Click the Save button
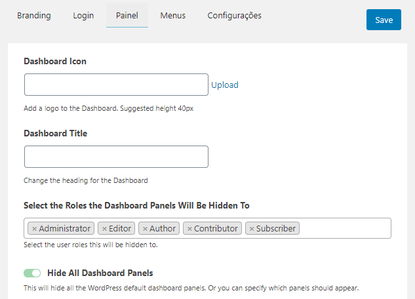This screenshot has height=299, width=415. coord(384,20)
